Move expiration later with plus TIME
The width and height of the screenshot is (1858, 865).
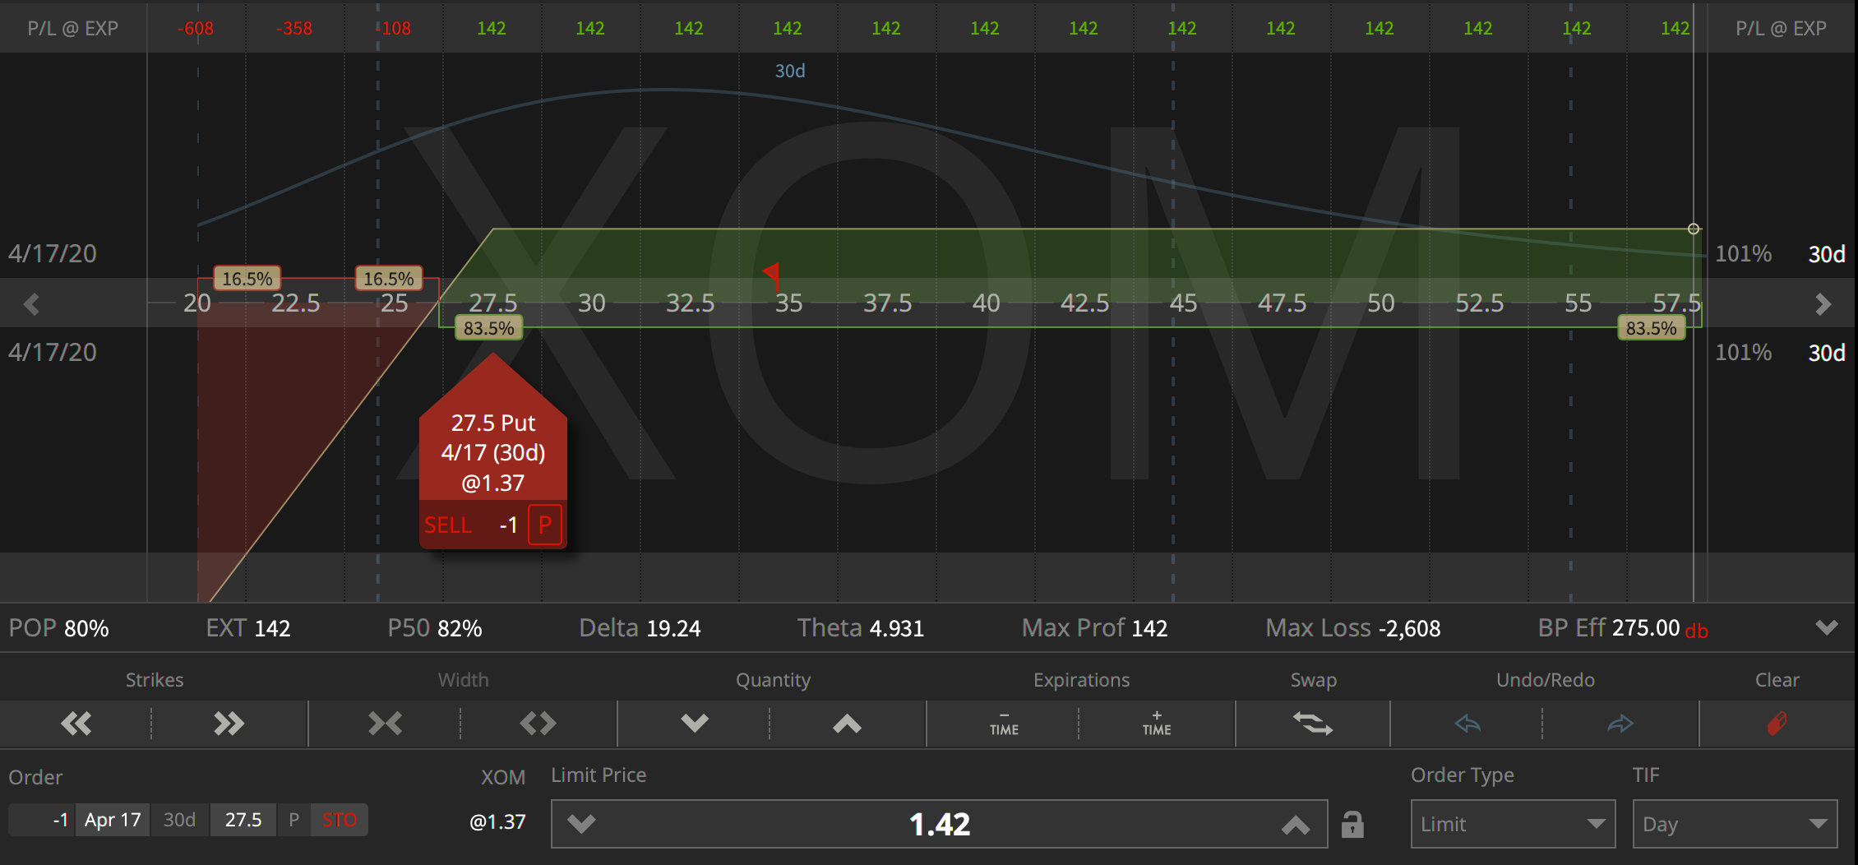tap(1157, 724)
